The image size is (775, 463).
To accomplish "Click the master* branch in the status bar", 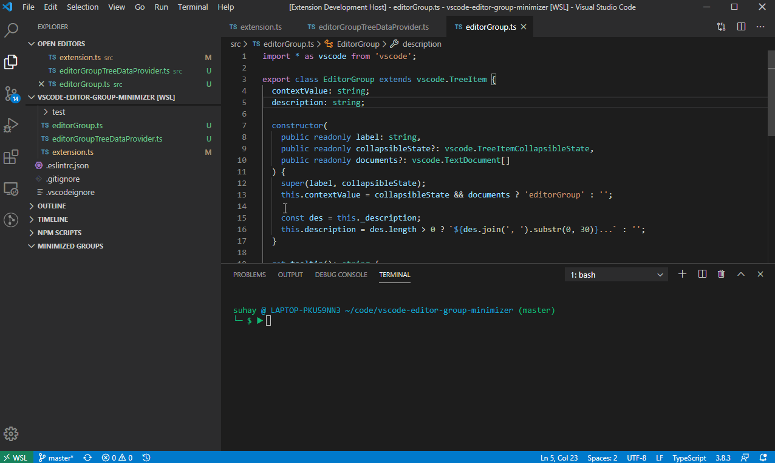I will [56, 458].
